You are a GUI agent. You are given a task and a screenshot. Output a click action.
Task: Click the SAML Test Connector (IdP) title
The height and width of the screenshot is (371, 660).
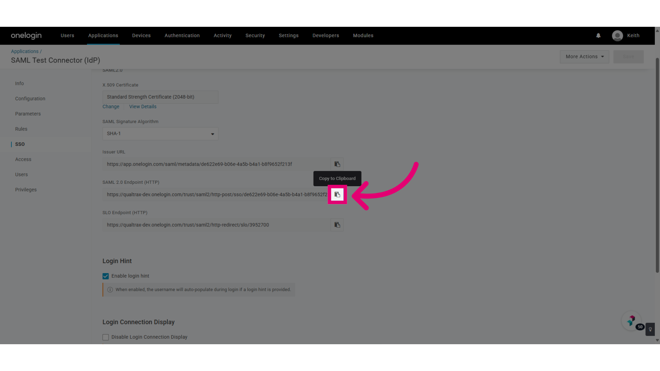point(55,60)
